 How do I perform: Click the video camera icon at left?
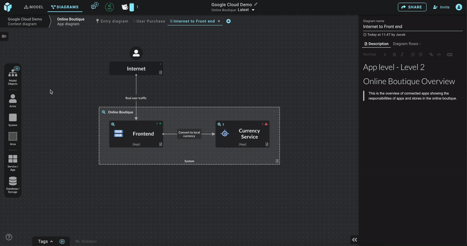pyautogui.click(x=4, y=36)
